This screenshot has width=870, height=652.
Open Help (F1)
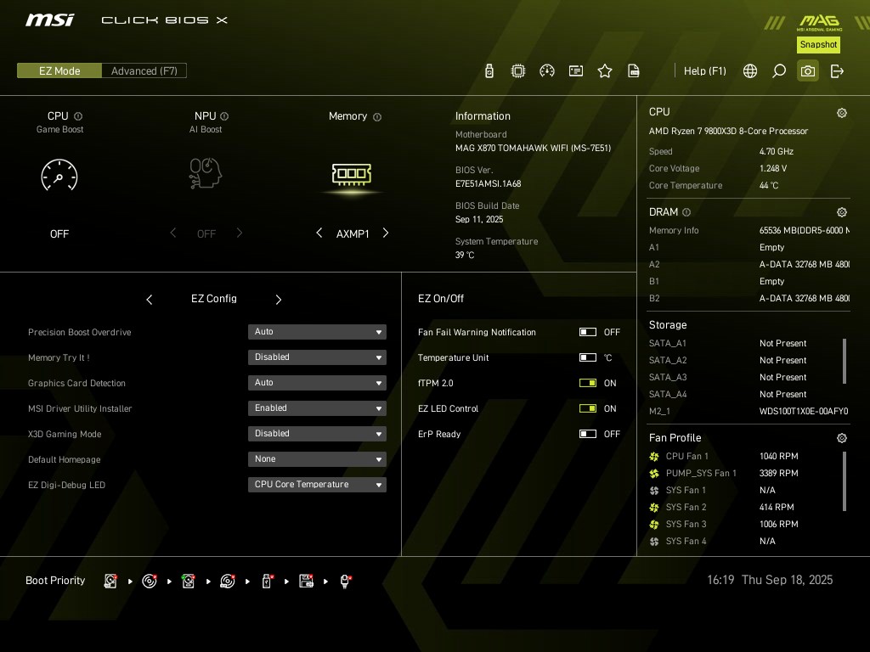pyautogui.click(x=704, y=71)
